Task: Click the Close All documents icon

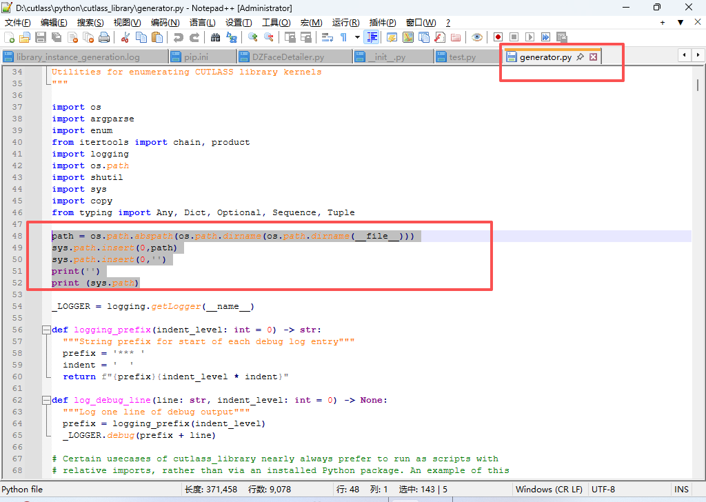Action: click(x=88, y=37)
